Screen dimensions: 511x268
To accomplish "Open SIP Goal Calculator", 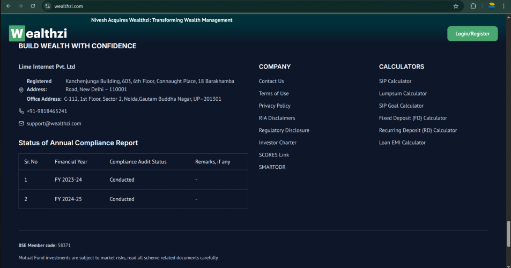I will (x=401, y=106).
